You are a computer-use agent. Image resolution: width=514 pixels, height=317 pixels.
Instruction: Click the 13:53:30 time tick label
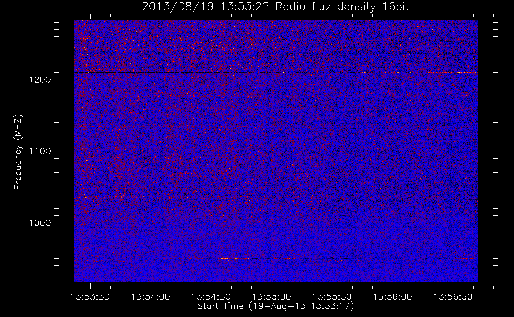click(x=91, y=297)
